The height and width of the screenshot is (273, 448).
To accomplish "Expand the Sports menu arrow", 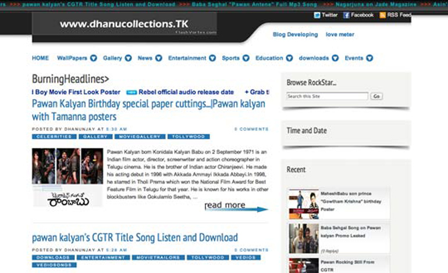I will pos(246,58).
